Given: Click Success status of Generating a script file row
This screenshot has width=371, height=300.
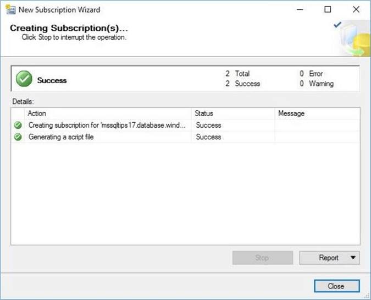Looking at the screenshot, I should click(208, 137).
